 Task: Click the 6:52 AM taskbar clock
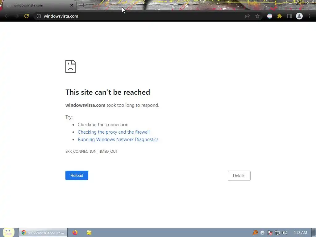300,233
